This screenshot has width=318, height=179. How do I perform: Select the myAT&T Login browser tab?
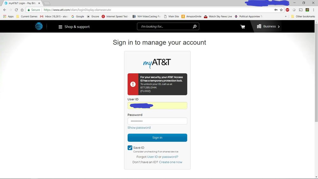pyautogui.click(x=21, y=3)
